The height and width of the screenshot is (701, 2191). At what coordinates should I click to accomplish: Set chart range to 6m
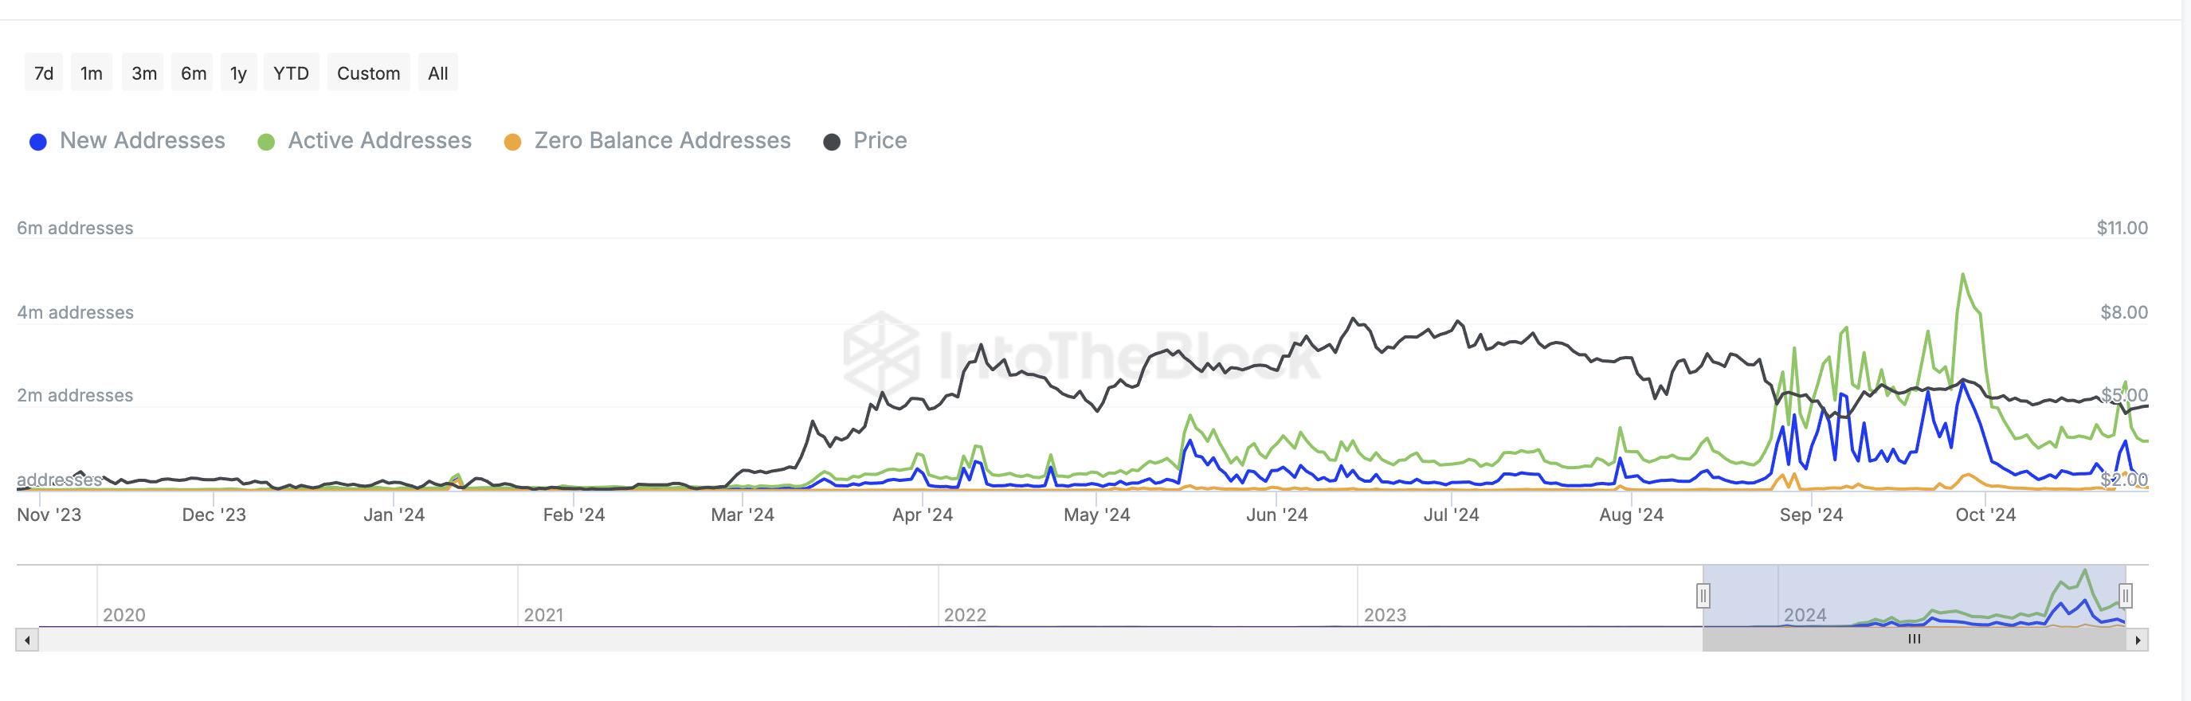[x=193, y=73]
